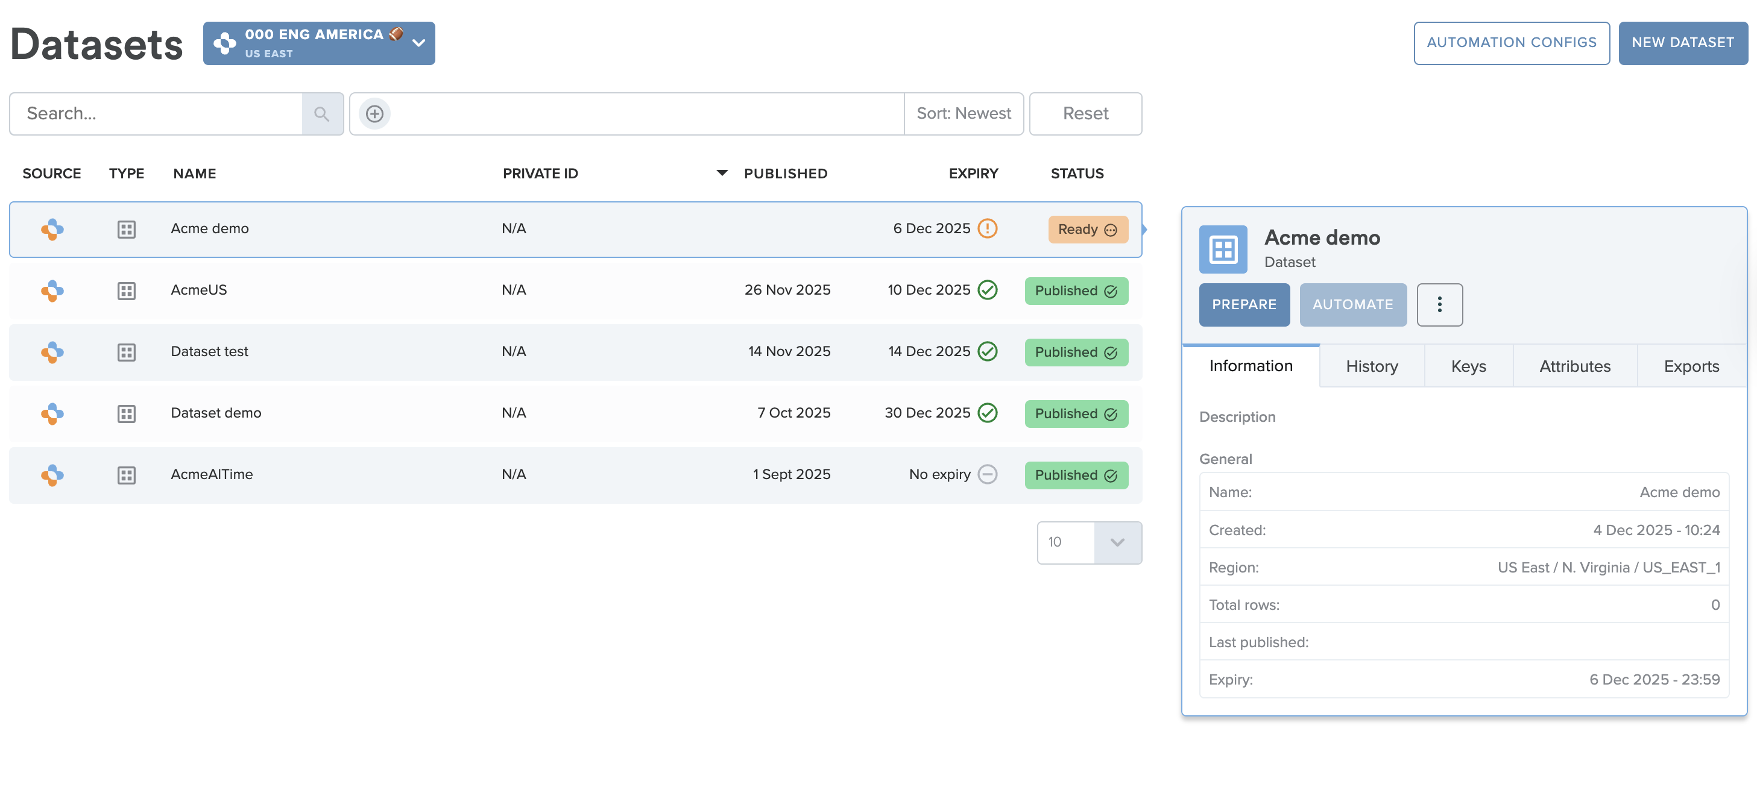Click the 1 Sept 2025 published date
The image size is (1757, 787).
pos(791,474)
